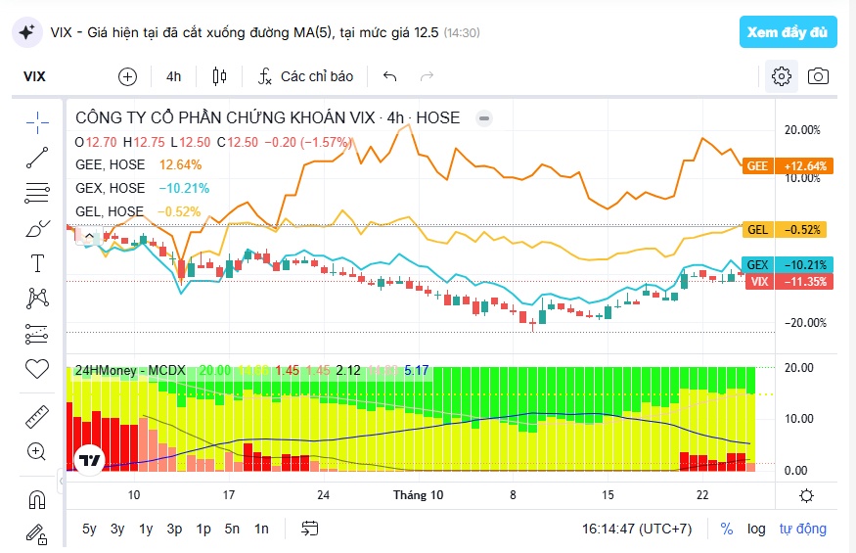
Task: Select the brush drawing tool
Action: (x=37, y=228)
